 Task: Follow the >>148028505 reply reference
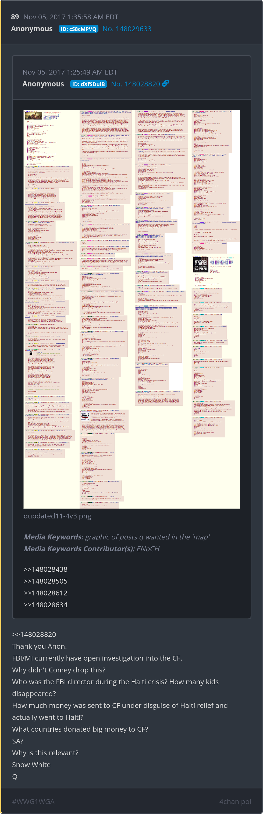click(x=45, y=581)
